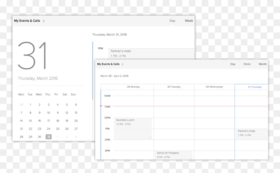The image size is (280, 173).
Task: Pick date 4 in mini calendar
Action: tap(58, 105)
